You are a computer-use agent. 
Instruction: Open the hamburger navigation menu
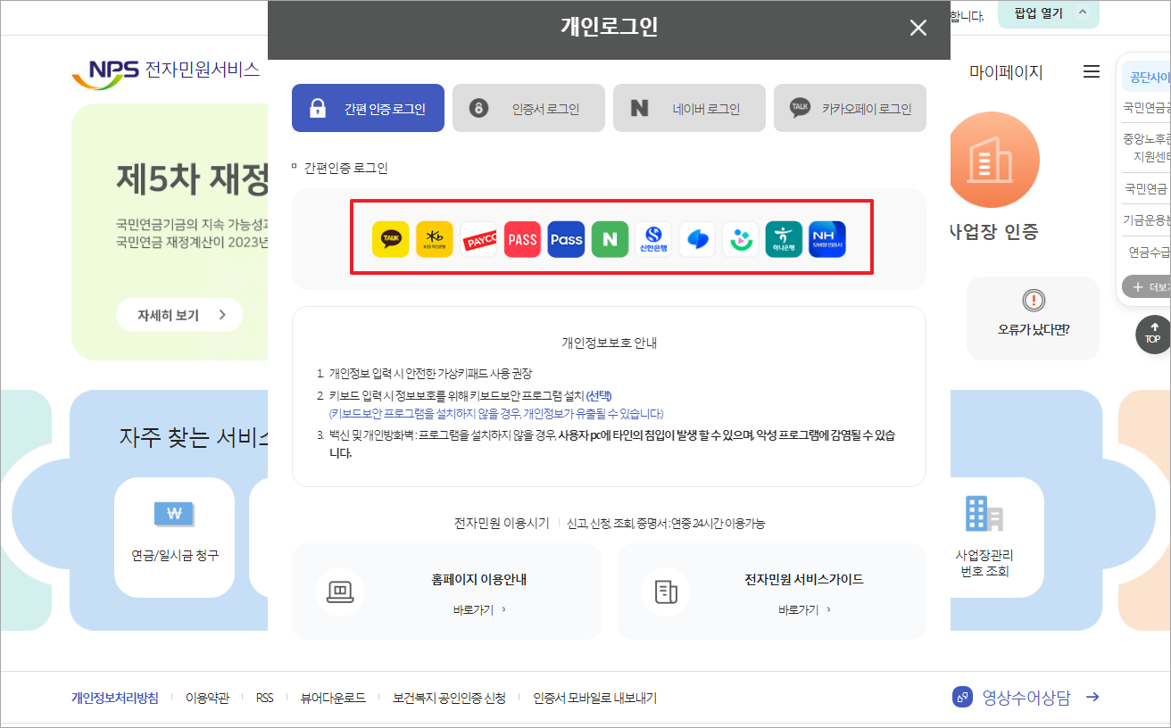coord(1091,72)
